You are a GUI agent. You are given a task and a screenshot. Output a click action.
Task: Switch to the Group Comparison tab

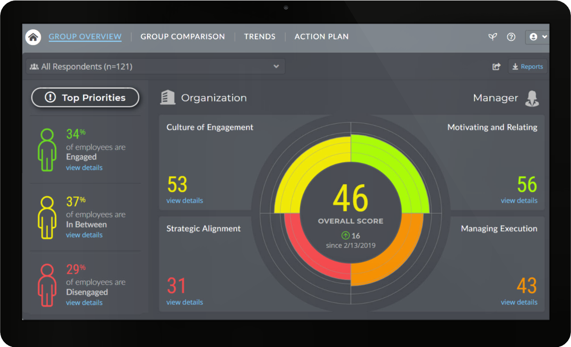(x=183, y=36)
